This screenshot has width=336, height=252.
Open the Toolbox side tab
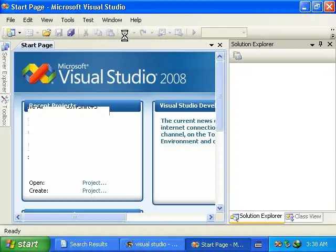(x=5, y=111)
